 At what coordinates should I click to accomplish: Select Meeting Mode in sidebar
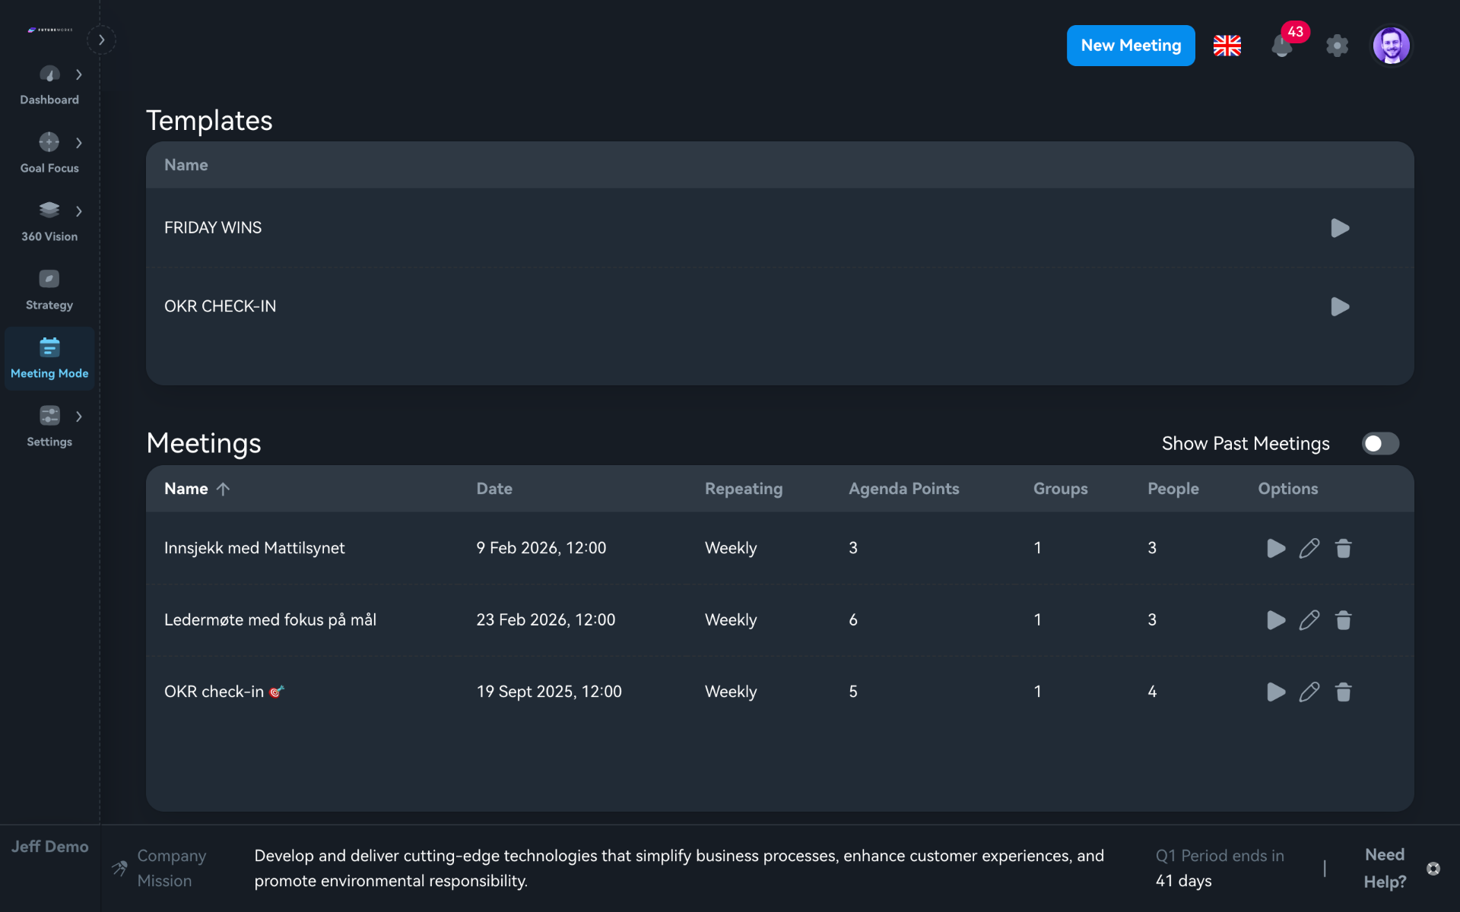click(49, 358)
